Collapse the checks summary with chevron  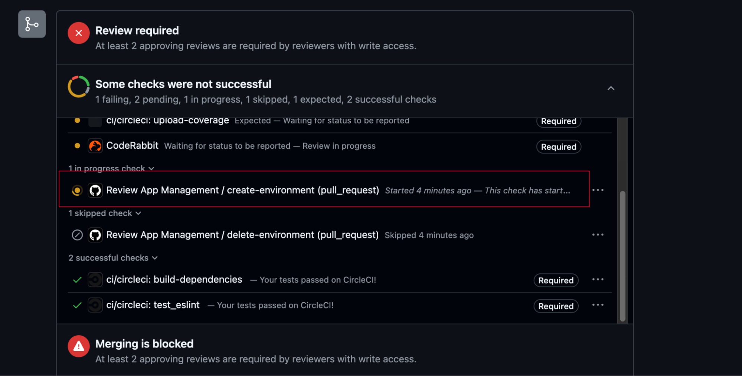(611, 88)
